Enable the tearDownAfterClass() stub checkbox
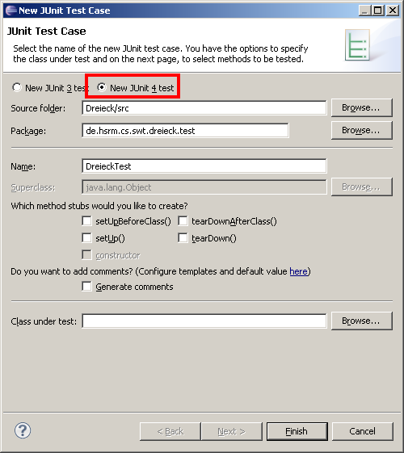Screen dimensions: 404x453 (x=183, y=221)
